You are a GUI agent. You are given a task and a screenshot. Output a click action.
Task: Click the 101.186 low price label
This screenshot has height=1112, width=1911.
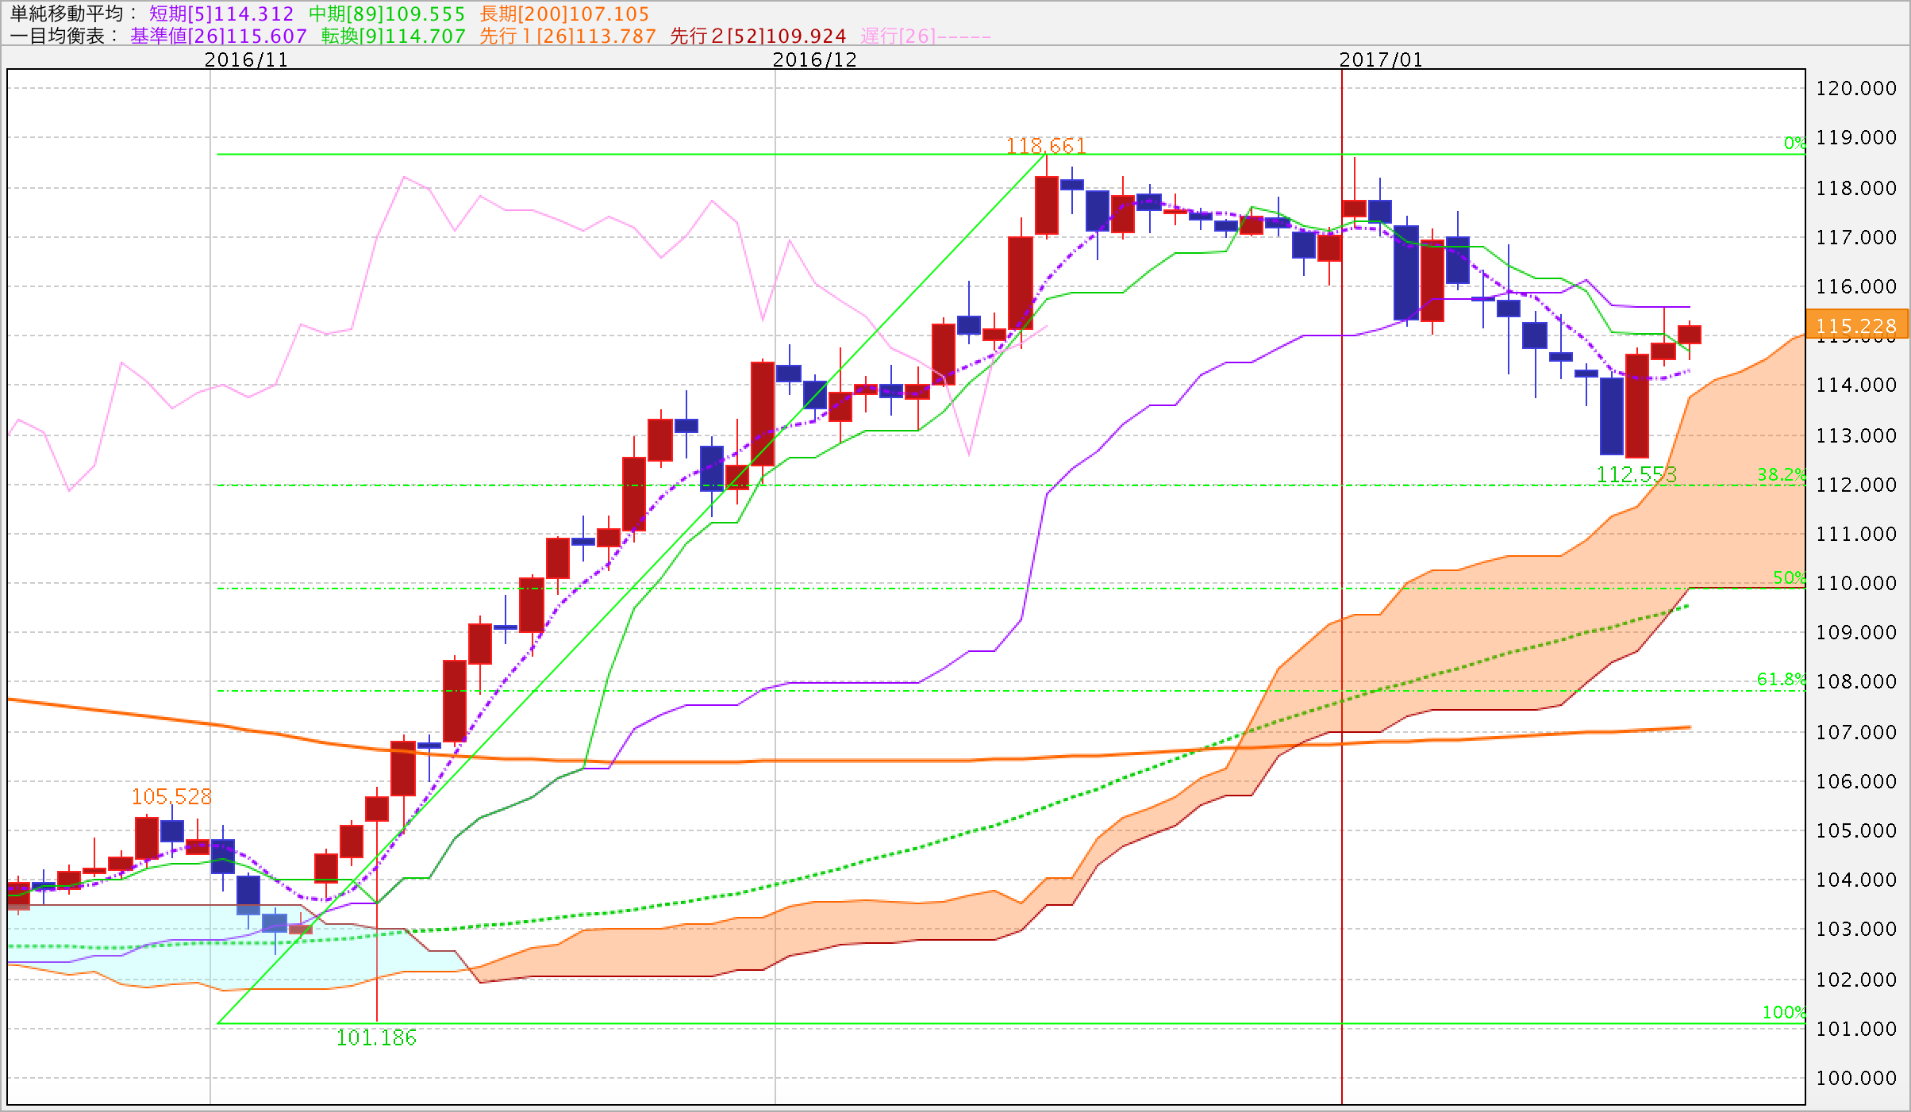[x=375, y=1037]
